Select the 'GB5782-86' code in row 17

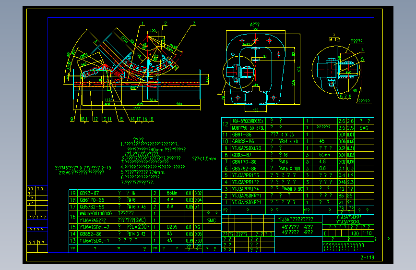pos(92,207)
